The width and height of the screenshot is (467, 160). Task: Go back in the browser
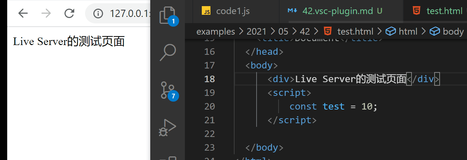click(x=23, y=13)
